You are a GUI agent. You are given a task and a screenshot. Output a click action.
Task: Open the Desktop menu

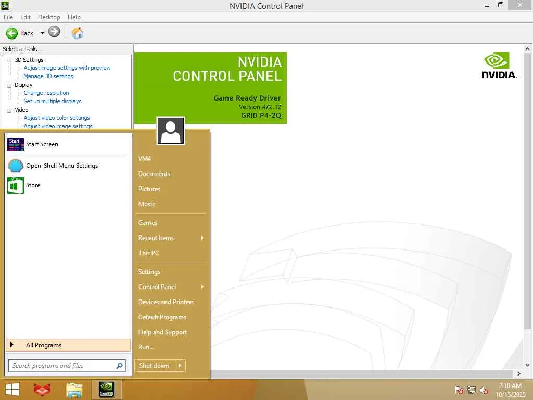(x=49, y=17)
